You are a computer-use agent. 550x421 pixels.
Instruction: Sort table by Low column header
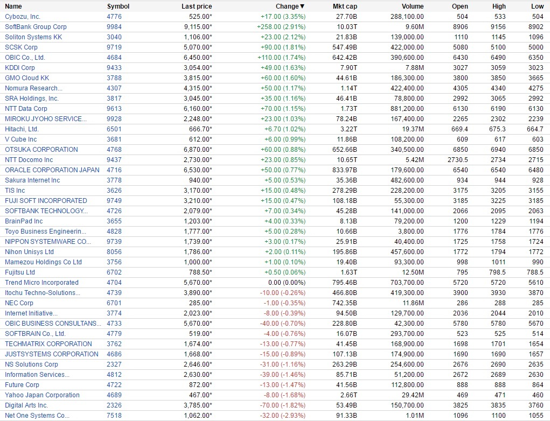537,6
